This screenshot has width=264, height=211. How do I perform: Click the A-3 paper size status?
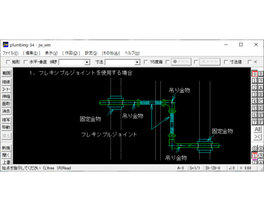click(181, 168)
